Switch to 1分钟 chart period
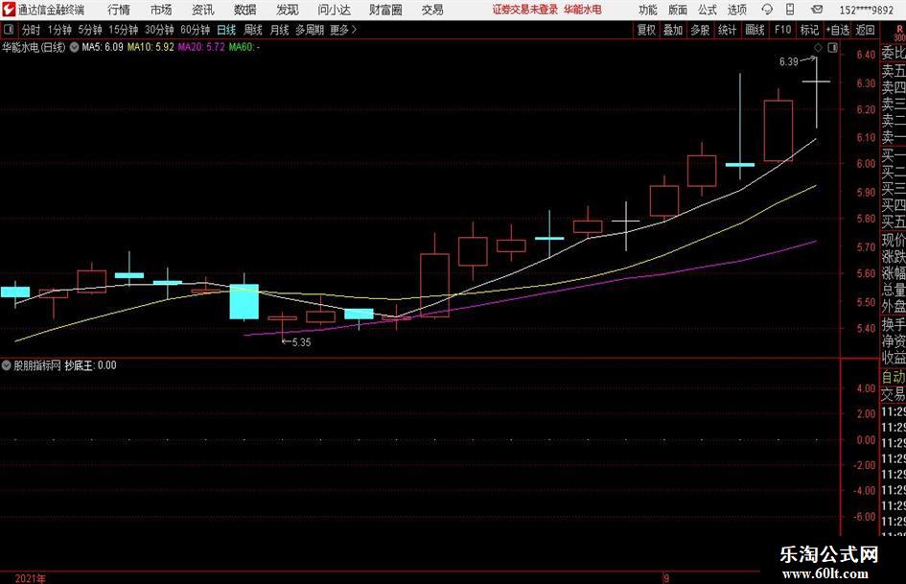Viewport: 906px width, 584px height. point(58,30)
